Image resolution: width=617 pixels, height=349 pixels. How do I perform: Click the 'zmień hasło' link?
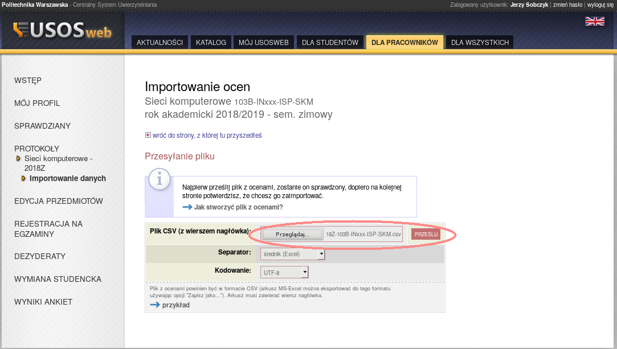pos(567,5)
